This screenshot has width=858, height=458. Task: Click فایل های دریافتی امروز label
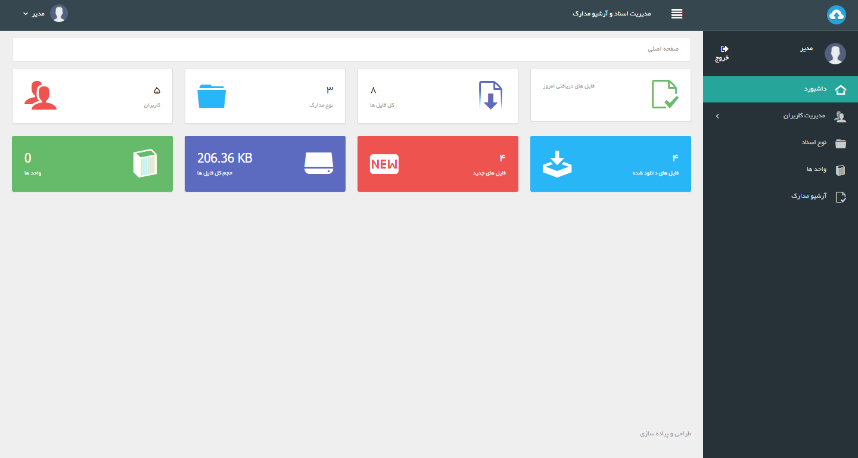point(568,86)
